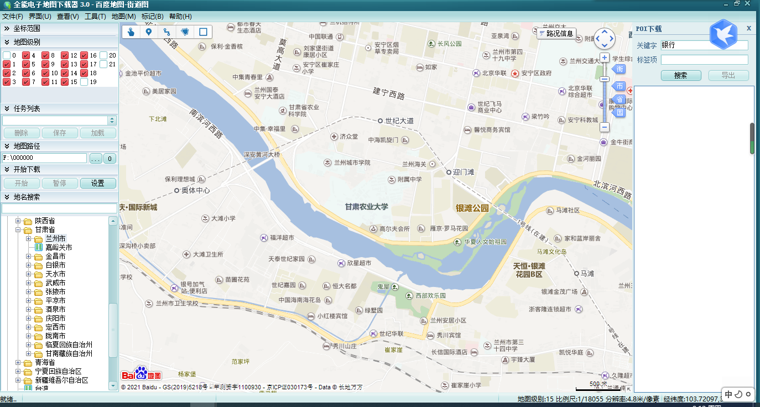Click the Baidu 地图 logo on map
Screen dimensions: 760x407
[x=141, y=373]
